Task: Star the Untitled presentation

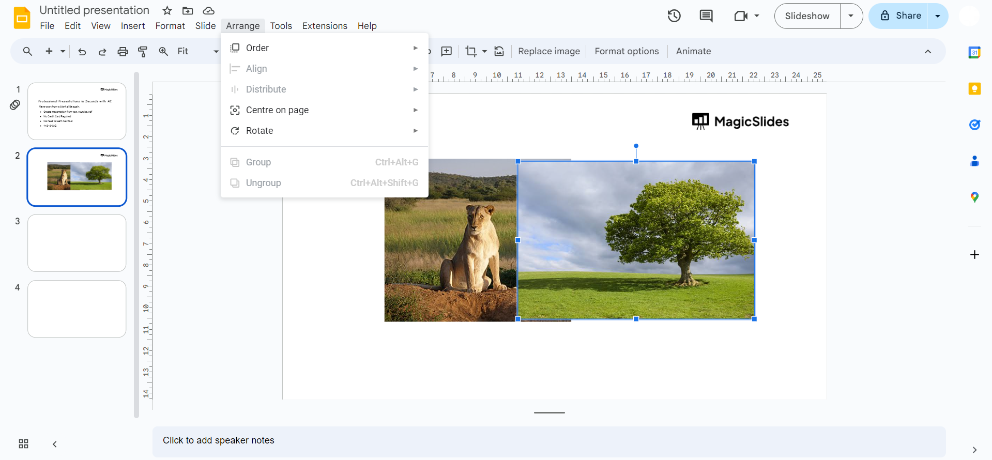Action: pyautogui.click(x=167, y=11)
